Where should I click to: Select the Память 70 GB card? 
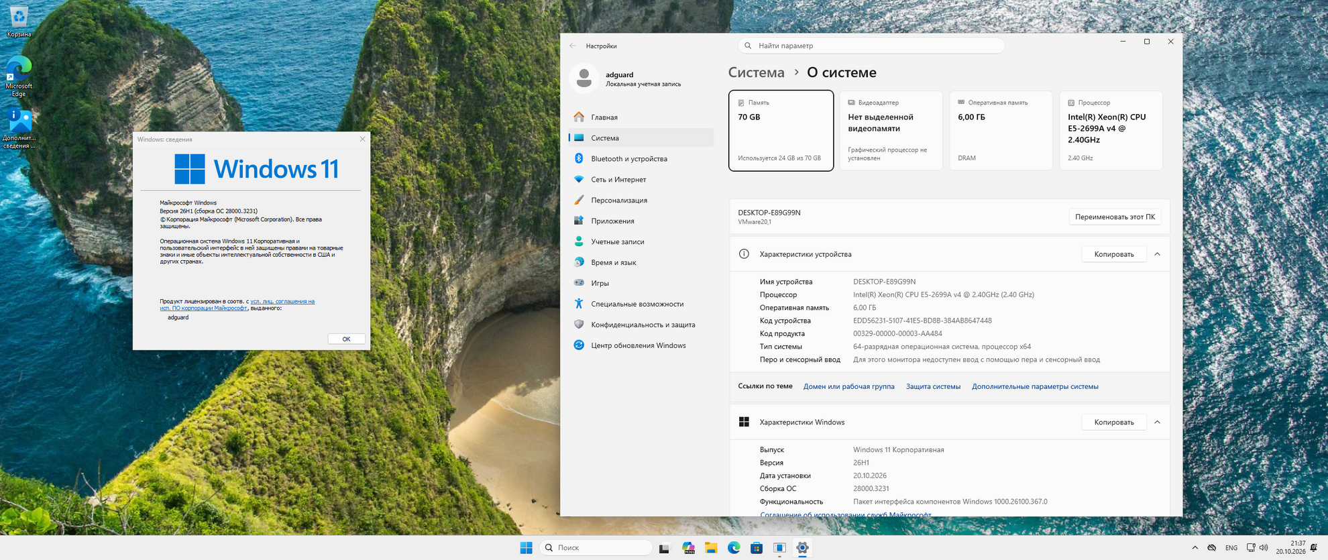(781, 131)
